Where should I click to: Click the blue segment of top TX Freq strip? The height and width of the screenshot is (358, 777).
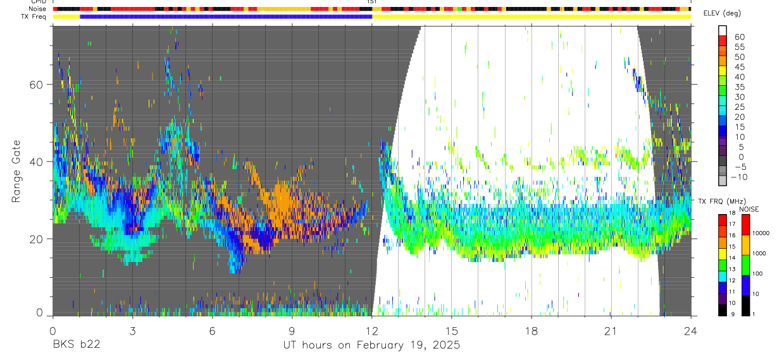tap(226, 16)
